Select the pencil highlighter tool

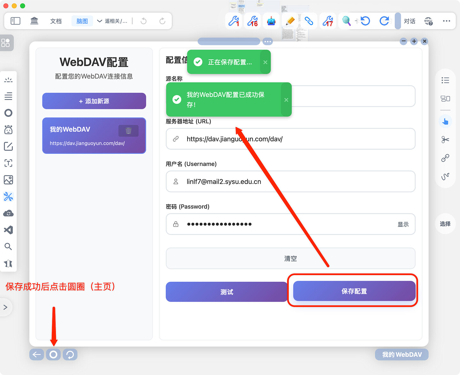point(290,21)
